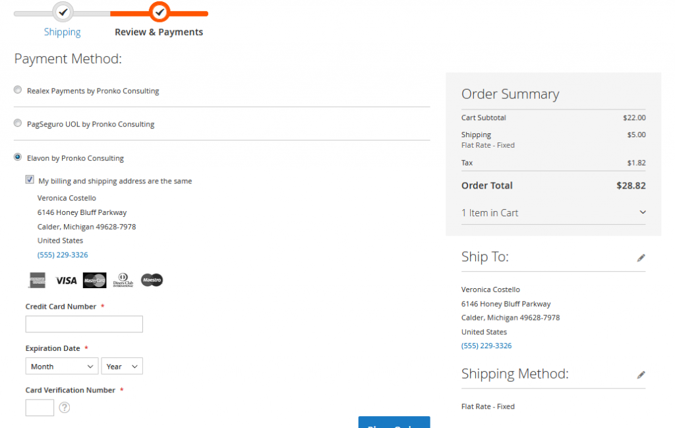Call the (555) 229-3326 phone link
Screen dimensions: 675x428
63,255
